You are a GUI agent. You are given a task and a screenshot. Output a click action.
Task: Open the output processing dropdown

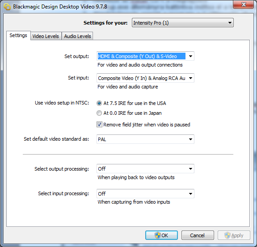tap(145, 169)
